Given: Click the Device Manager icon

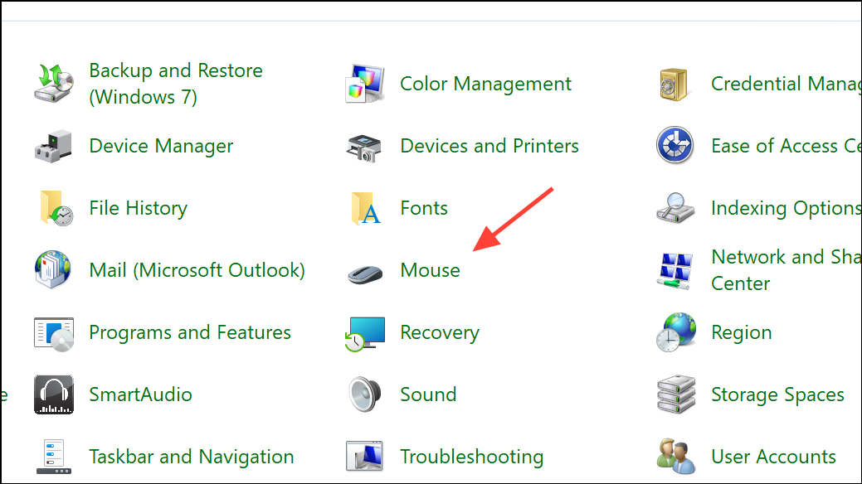Looking at the screenshot, I should tap(53, 145).
